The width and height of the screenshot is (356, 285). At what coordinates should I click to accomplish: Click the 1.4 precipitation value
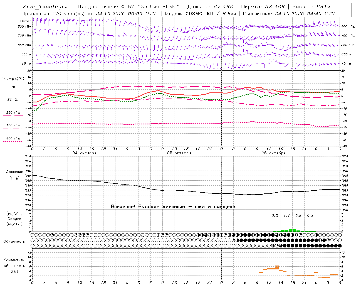(x=286, y=216)
